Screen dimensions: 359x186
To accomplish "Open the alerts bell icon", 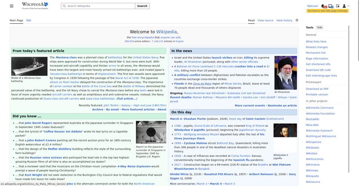I will click(x=324, y=6).
